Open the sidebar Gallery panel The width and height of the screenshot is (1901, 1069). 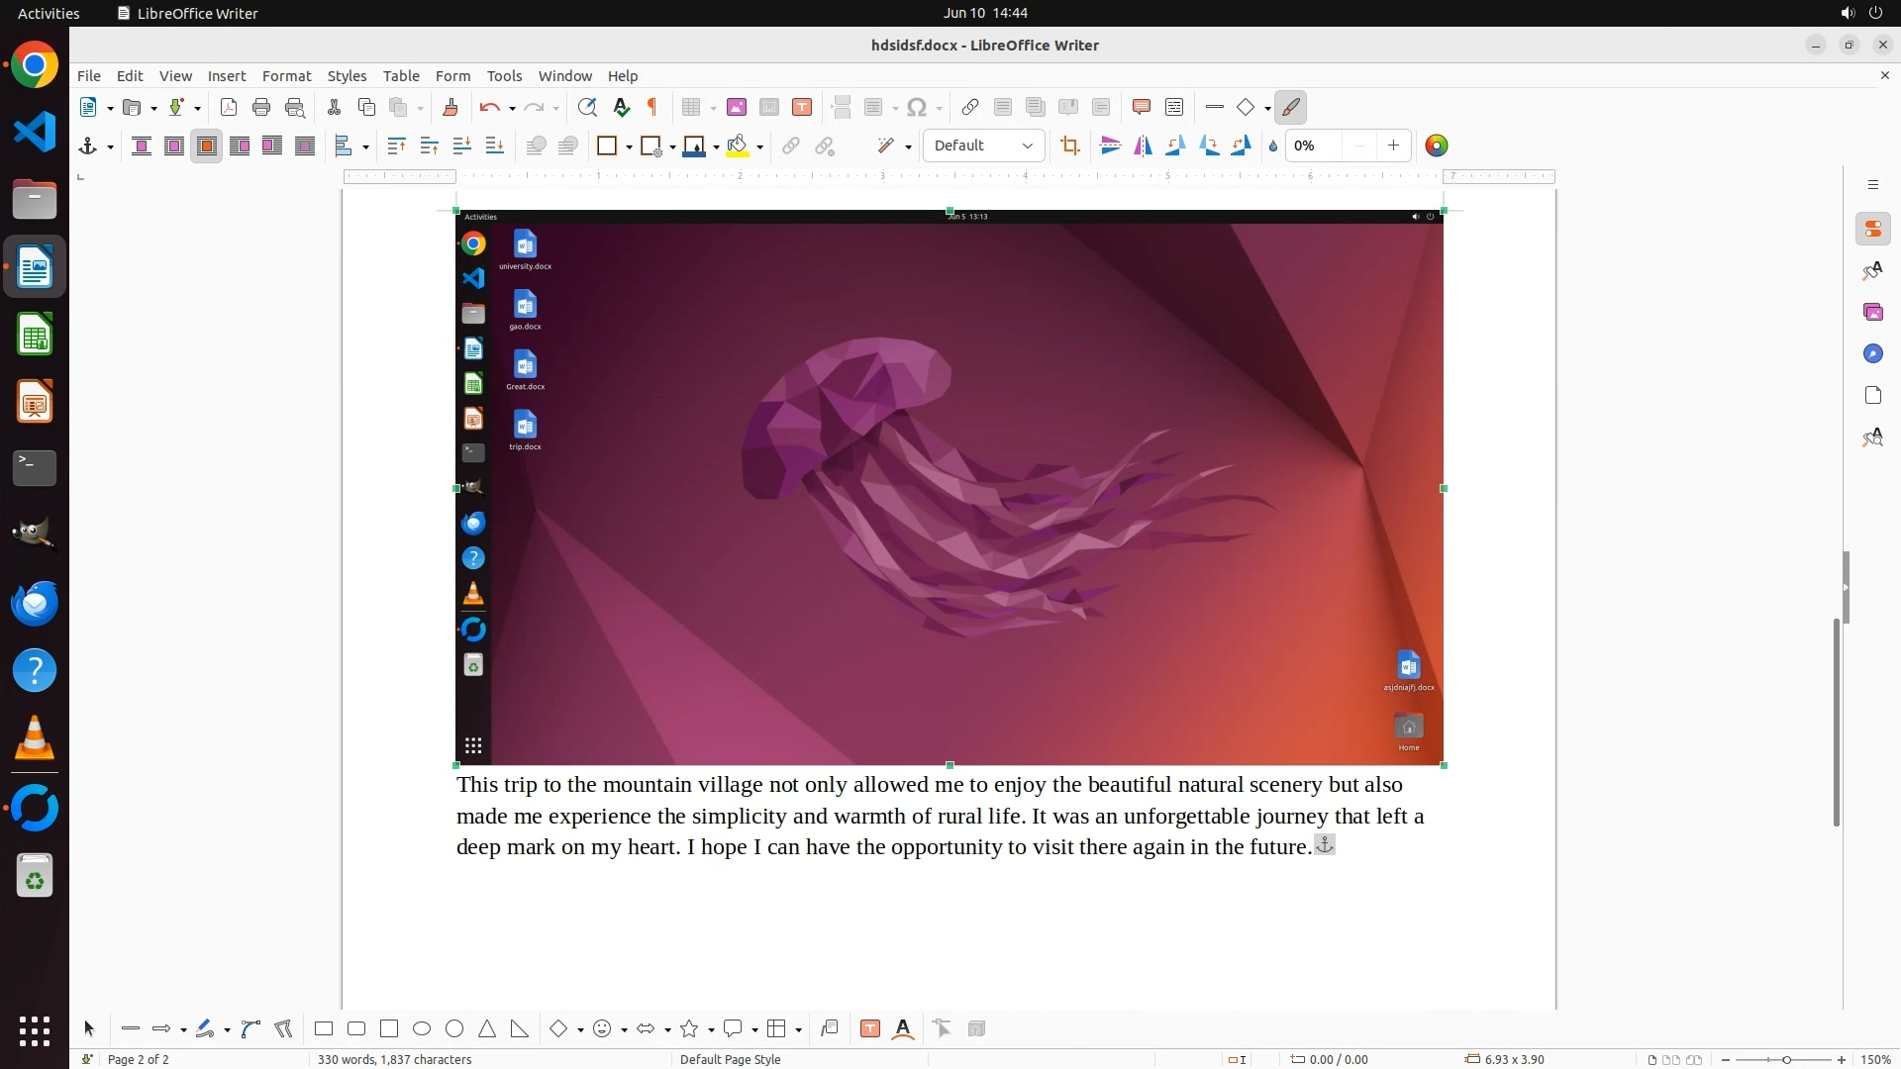pos(1872,313)
